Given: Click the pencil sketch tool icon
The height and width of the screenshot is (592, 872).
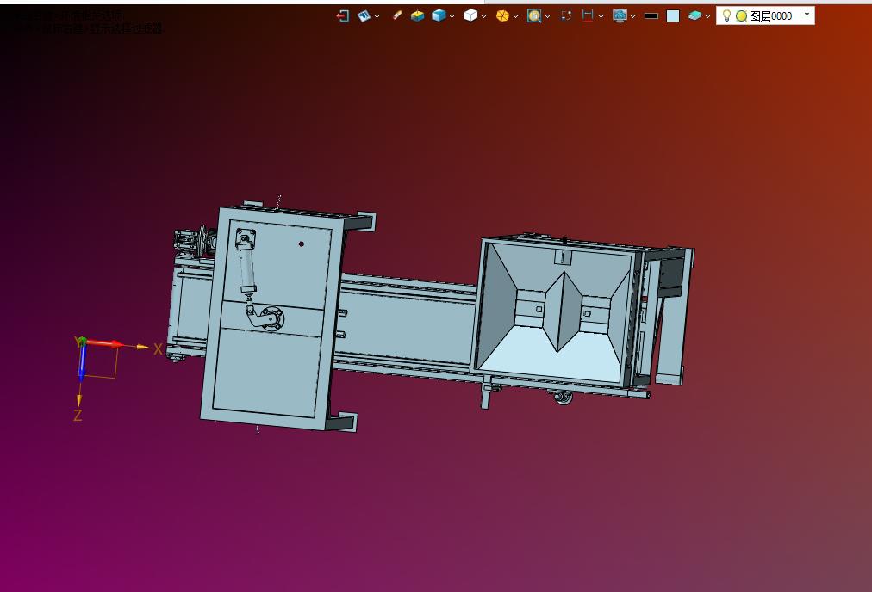Looking at the screenshot, I should [396, 15].
